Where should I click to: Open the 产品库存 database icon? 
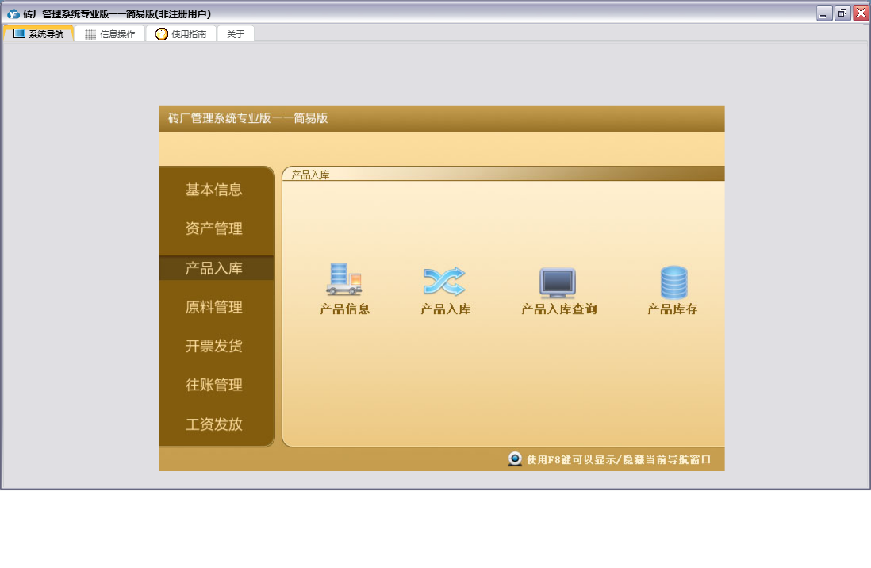pos(673,282)
